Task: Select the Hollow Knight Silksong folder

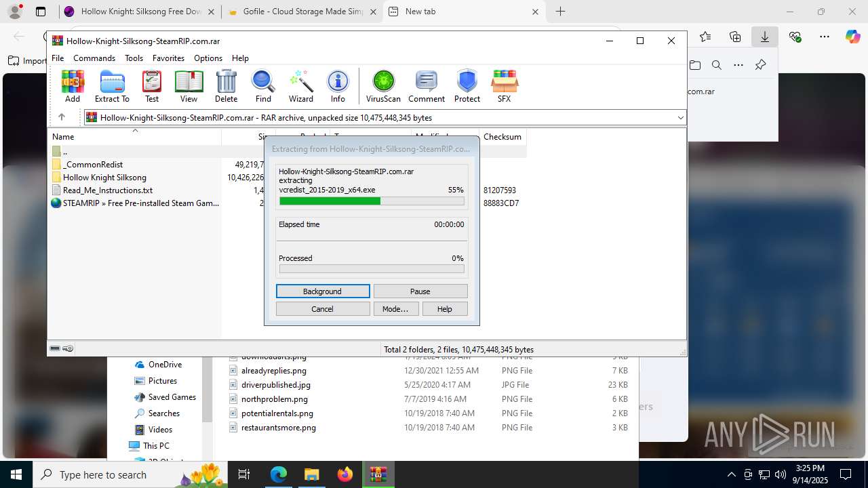Action: click(x=104, y=178)
